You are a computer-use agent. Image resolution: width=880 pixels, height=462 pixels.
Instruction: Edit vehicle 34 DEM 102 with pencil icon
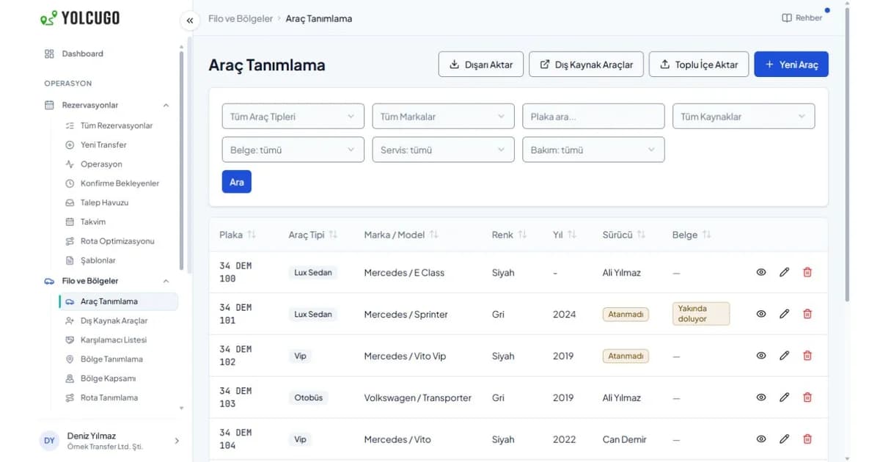coord(784,356)
